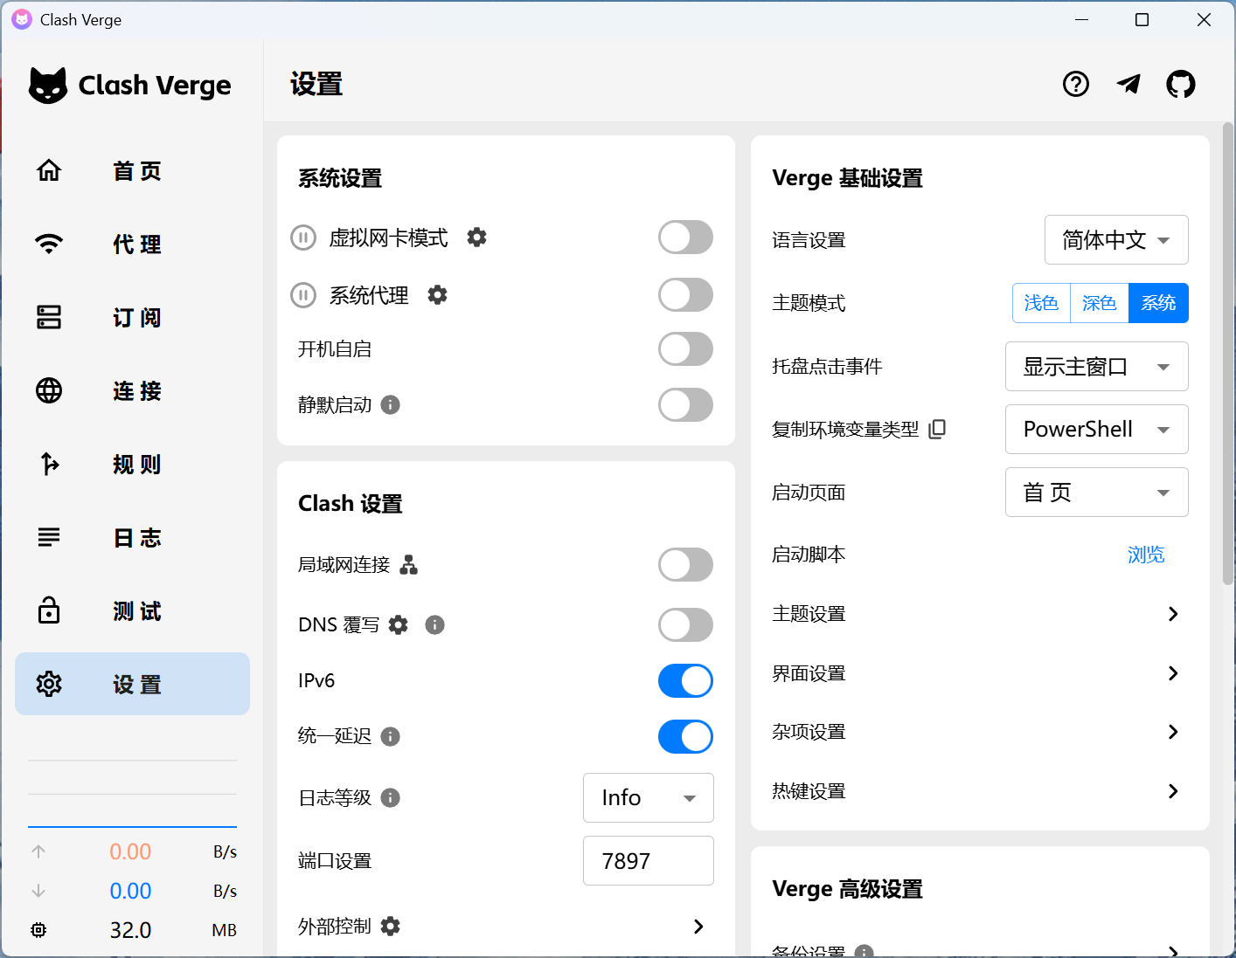Click the pause status icon beside 系统代理

click(303, 295)
